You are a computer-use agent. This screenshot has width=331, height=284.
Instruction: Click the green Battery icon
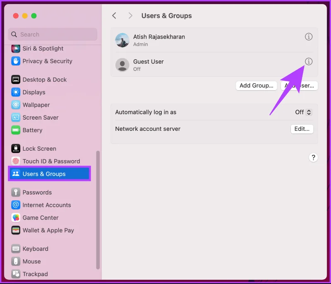[16, 130]
